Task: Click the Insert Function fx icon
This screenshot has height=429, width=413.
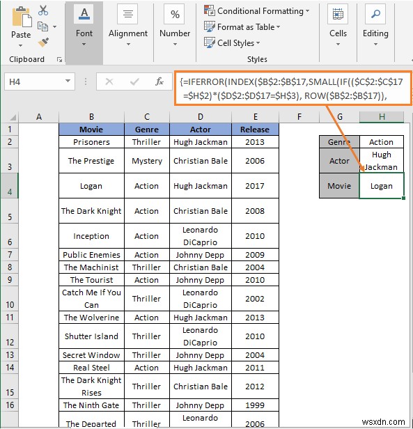Action: pyautogui.click(x=159, y=81)
